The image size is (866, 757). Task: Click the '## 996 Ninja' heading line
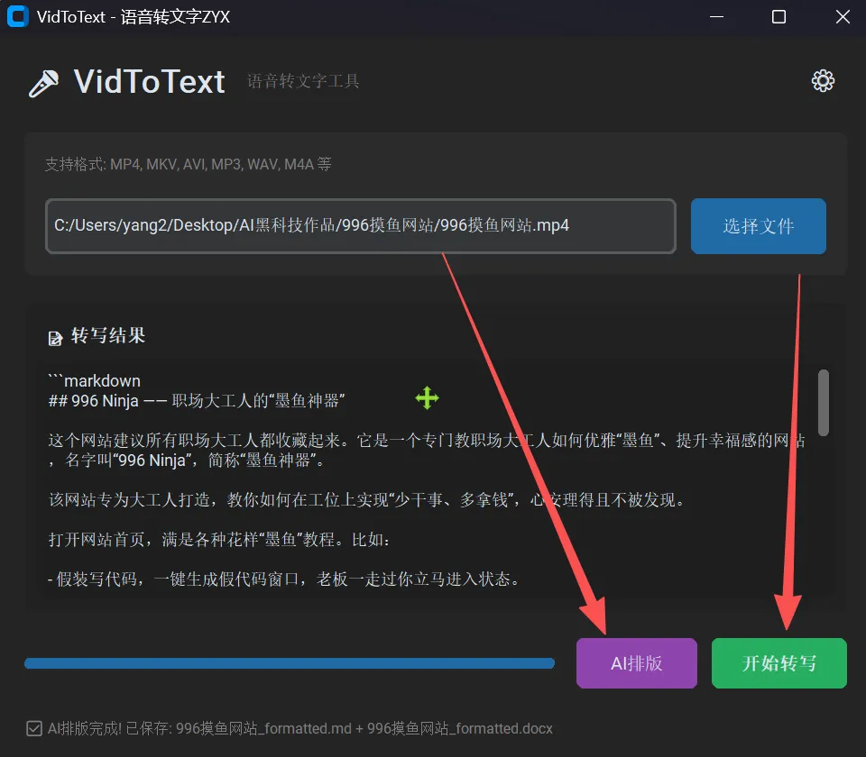[197, 400]
